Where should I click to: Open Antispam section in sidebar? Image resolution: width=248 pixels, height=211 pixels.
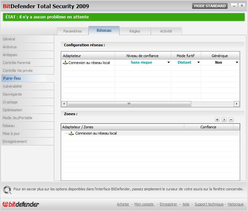[x=28, y=55]
